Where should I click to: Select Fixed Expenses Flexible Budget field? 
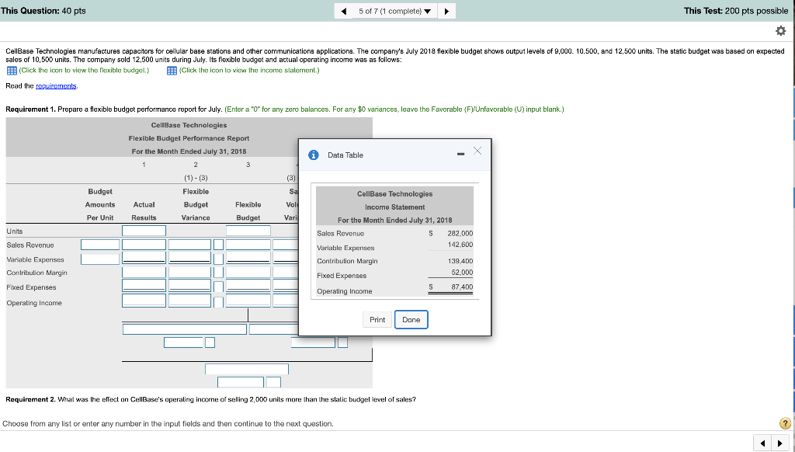(248, 286)
